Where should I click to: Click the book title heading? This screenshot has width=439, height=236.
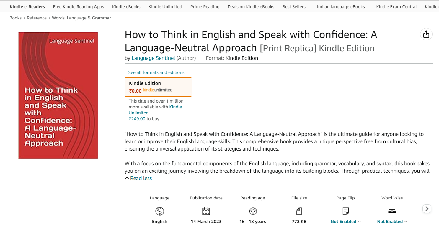click(251, 41)
